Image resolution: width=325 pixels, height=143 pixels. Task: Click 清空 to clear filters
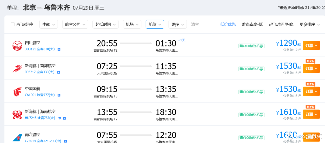click(195, 24)
